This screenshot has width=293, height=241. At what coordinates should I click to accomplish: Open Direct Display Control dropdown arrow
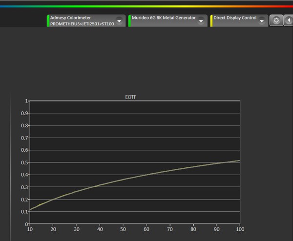(262, 20)
